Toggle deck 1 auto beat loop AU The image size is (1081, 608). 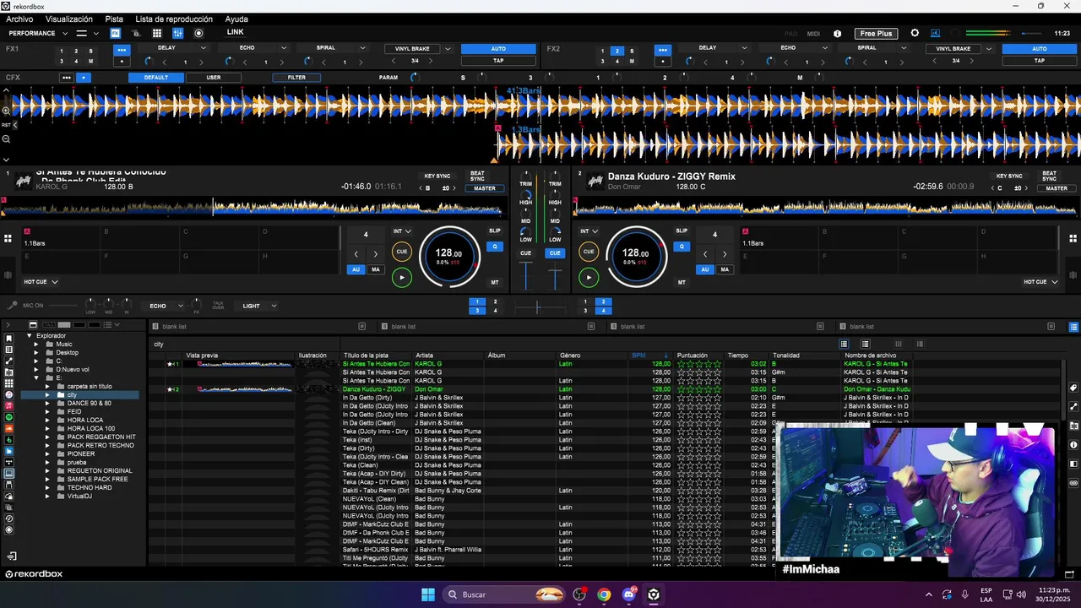click(x=356, y=269)
